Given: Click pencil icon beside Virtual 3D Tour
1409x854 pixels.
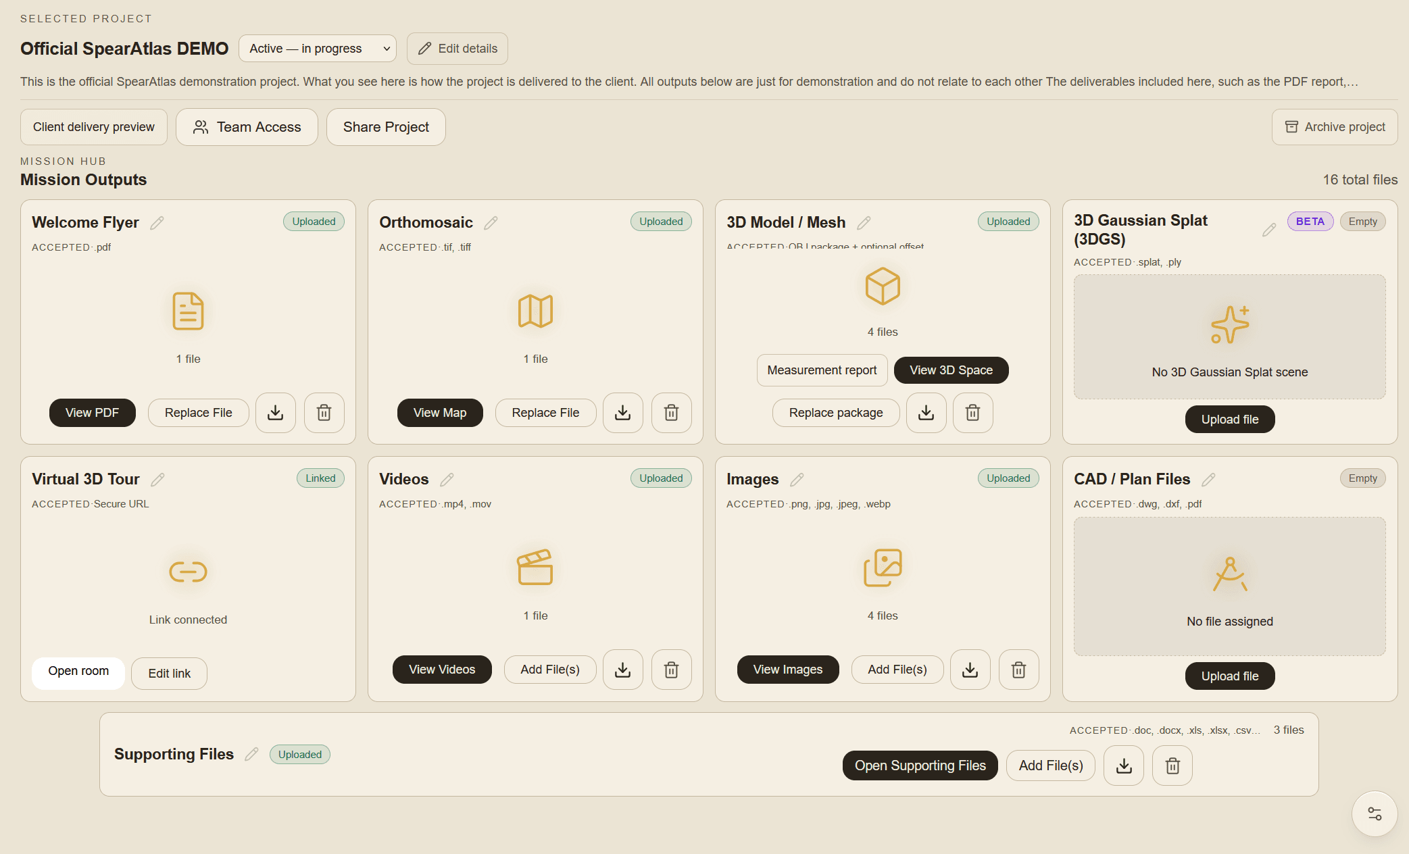Looking at the screenshot, I should [x=157, y=480].
